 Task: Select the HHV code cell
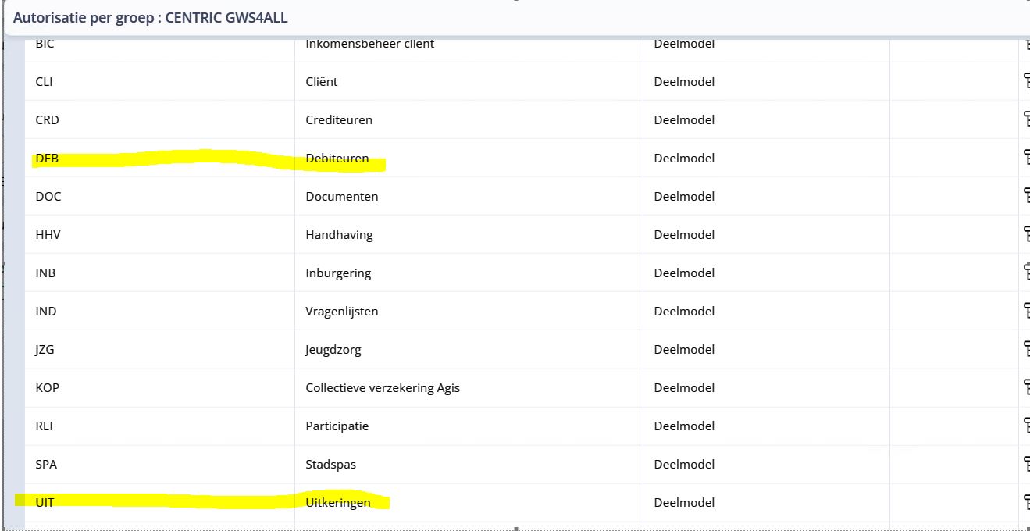coord(159,234)
